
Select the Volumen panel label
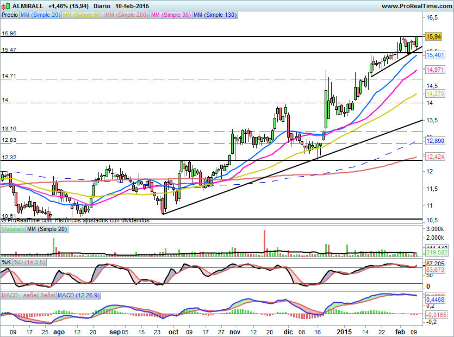tap(13, 229)
